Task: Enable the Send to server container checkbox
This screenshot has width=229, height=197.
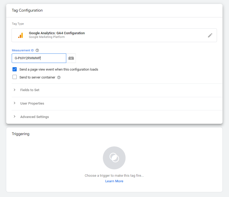Action: [x=15, y=77]
